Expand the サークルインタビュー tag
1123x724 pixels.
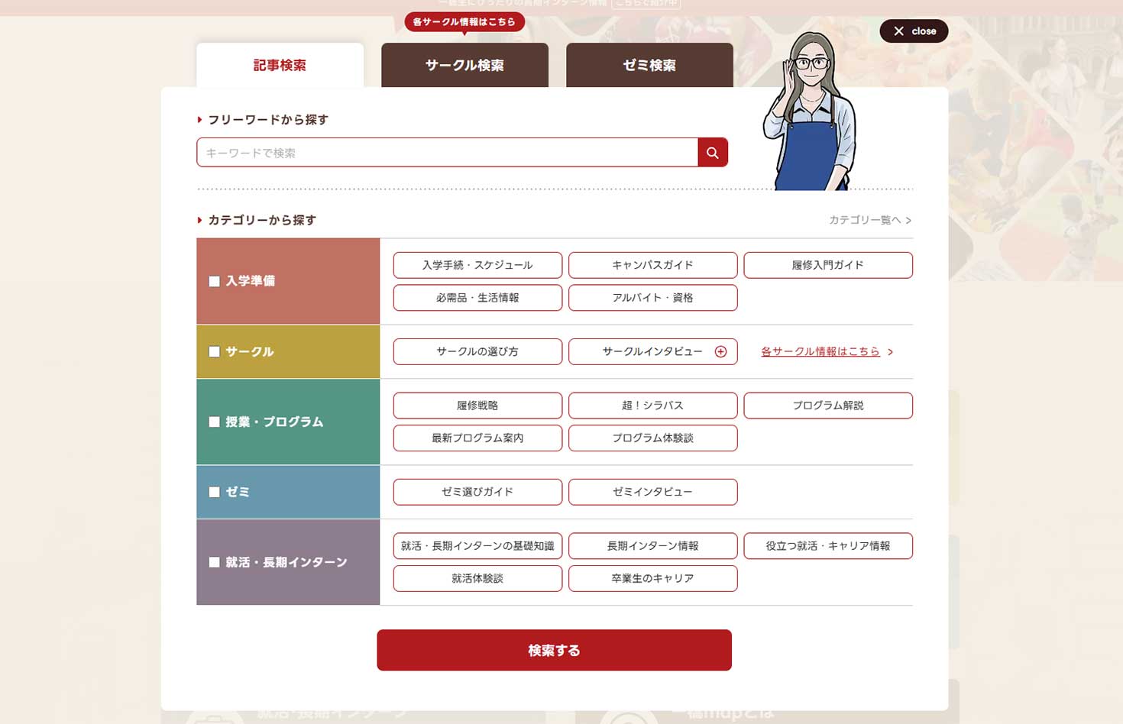click(x=652, y=351)
